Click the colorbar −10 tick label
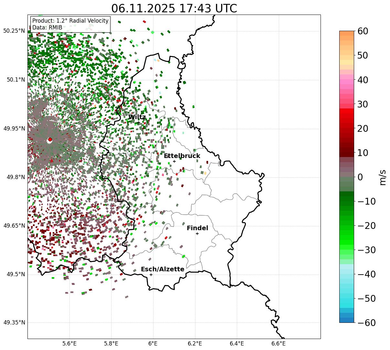 coord(366,201)
